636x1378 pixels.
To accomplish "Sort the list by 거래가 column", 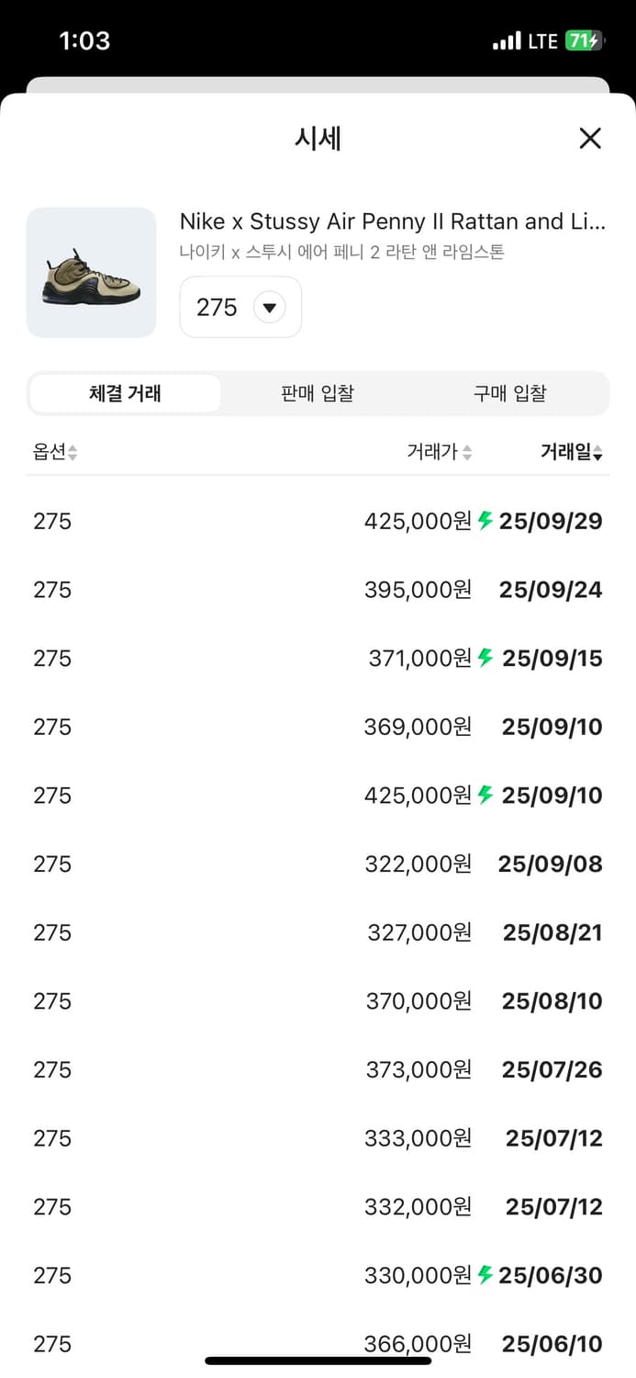I will point(440,452).
